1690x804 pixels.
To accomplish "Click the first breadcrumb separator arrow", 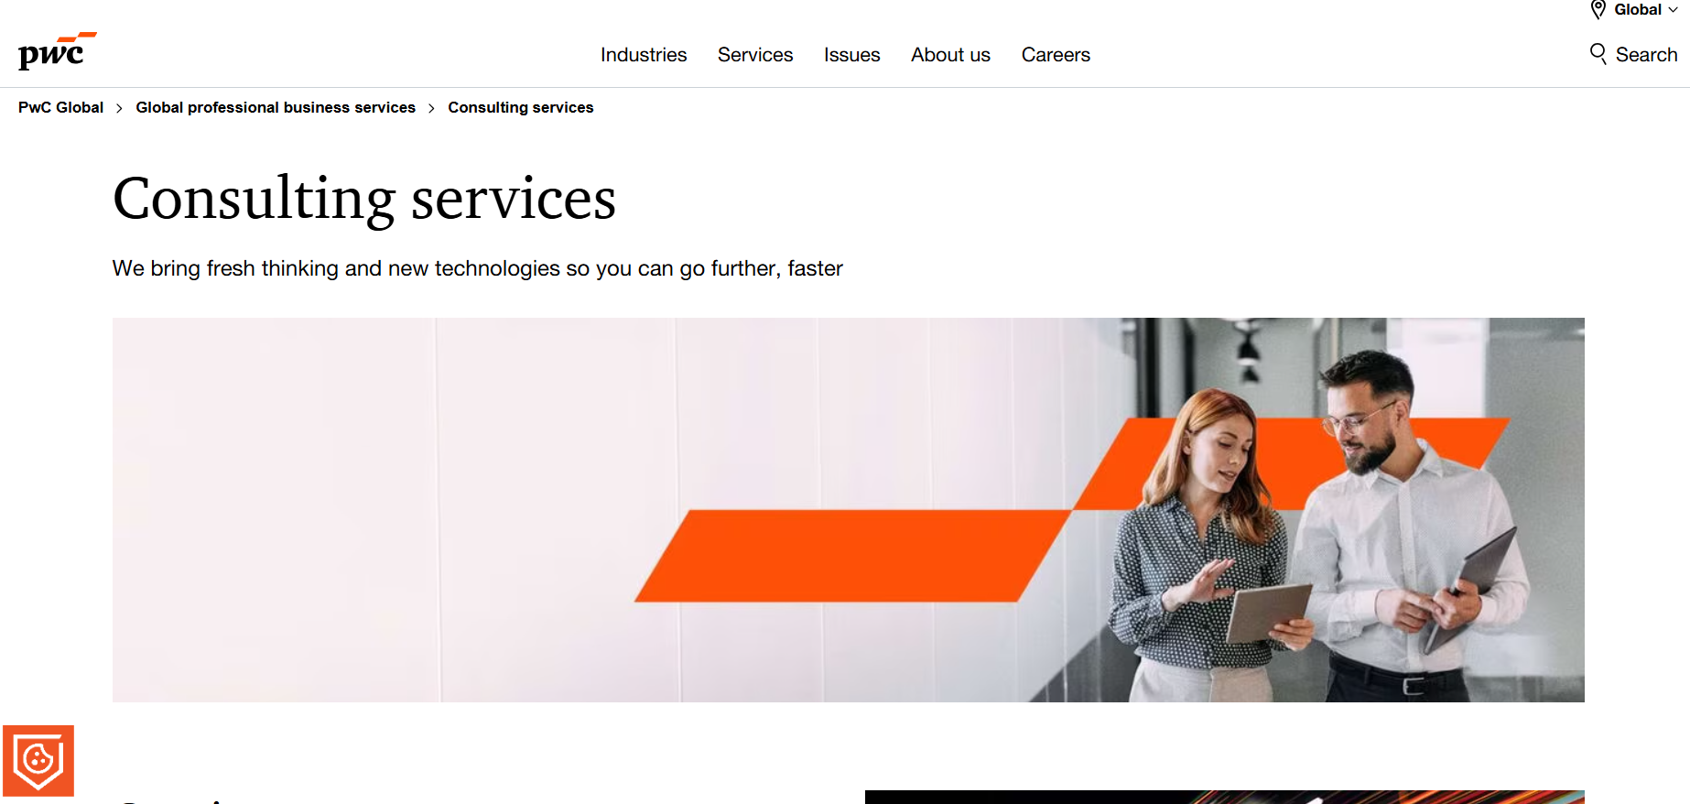I will 119,108.
